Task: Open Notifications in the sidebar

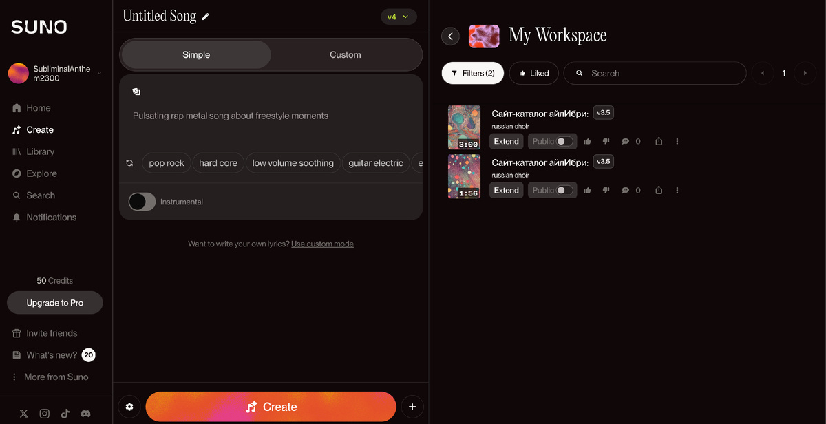Action: [x=45, y=218]
